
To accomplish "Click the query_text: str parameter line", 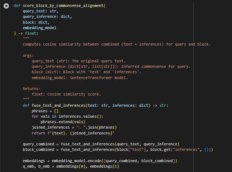I will (x=40, y=11).
